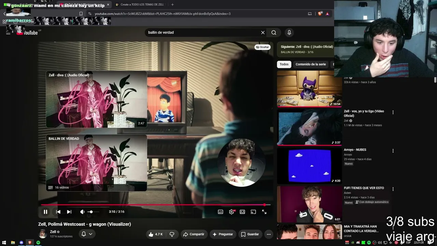437x246 pixels.
Task: Select the Todos filter chip
Action: coord(284,64)
